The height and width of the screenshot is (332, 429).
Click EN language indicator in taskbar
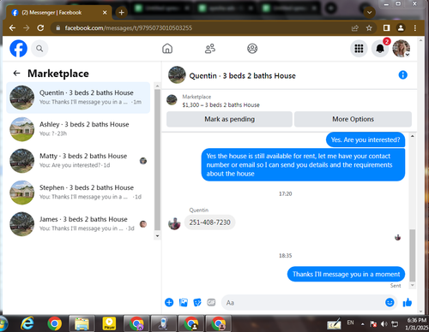point(350,323)
